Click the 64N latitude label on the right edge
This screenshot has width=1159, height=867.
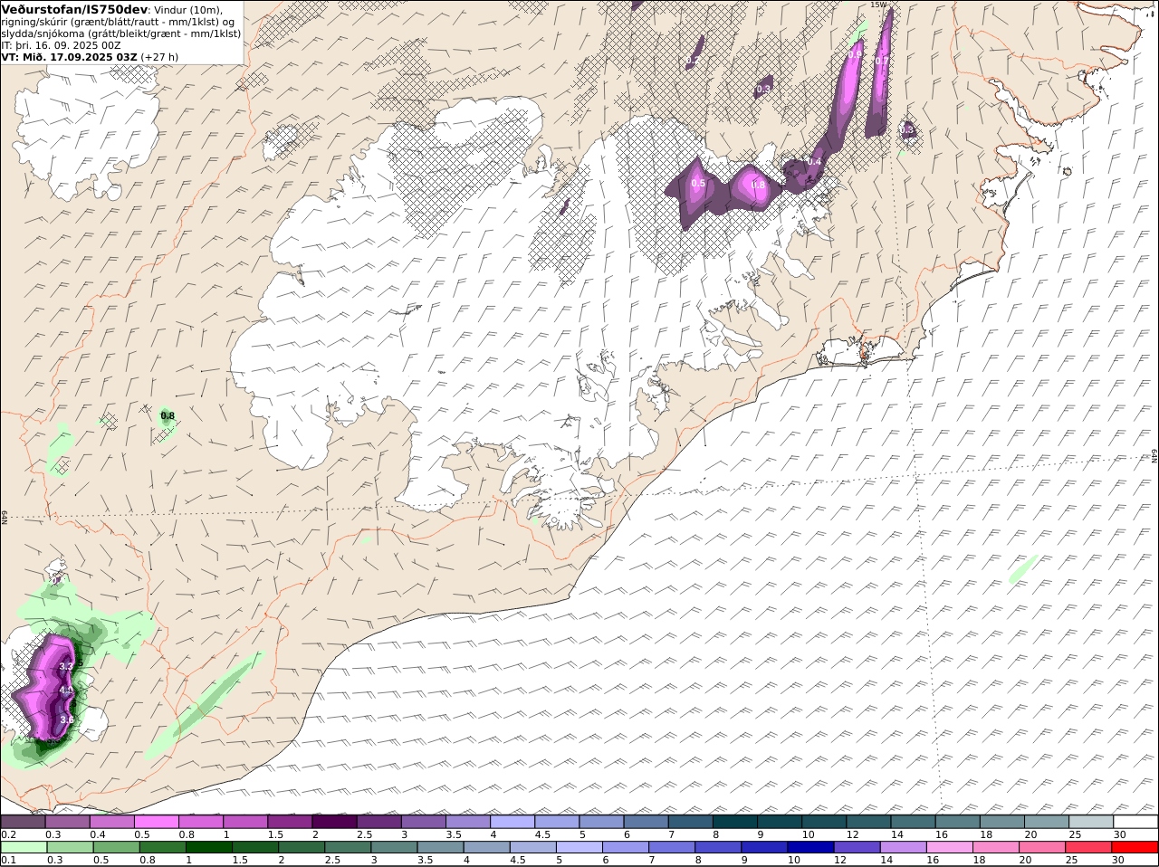[1154, 456]
